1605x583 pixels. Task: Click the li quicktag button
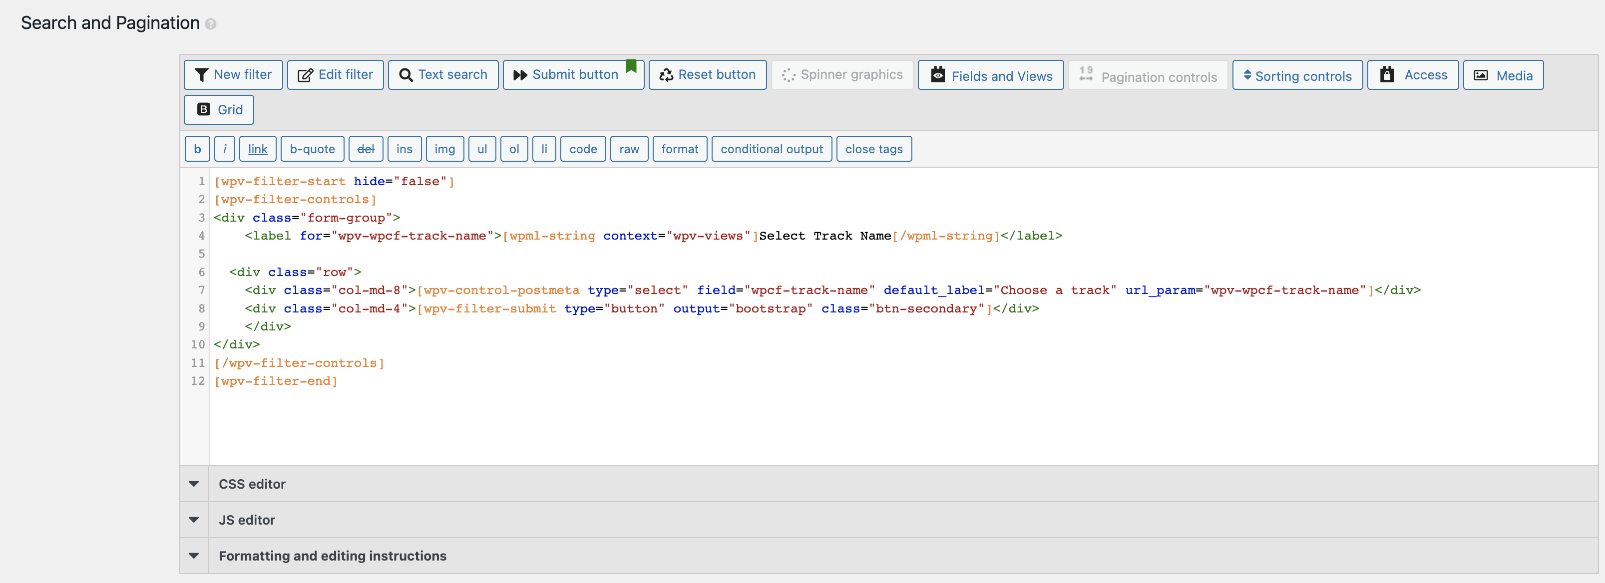[544, 149]
